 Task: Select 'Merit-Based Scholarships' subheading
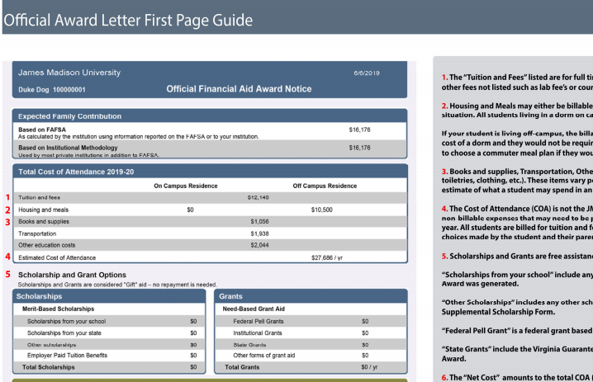[x=58, y=309]
